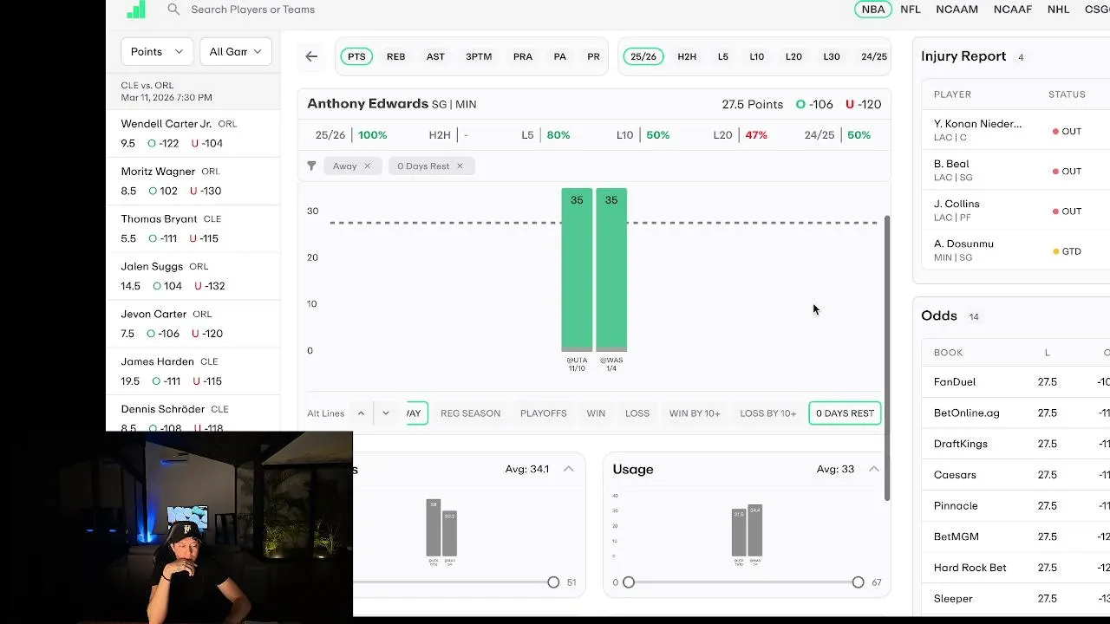Viewport: 1110px width, 624px height.
Task: Click the Over -106 odds
Action: tap(814, 104)
